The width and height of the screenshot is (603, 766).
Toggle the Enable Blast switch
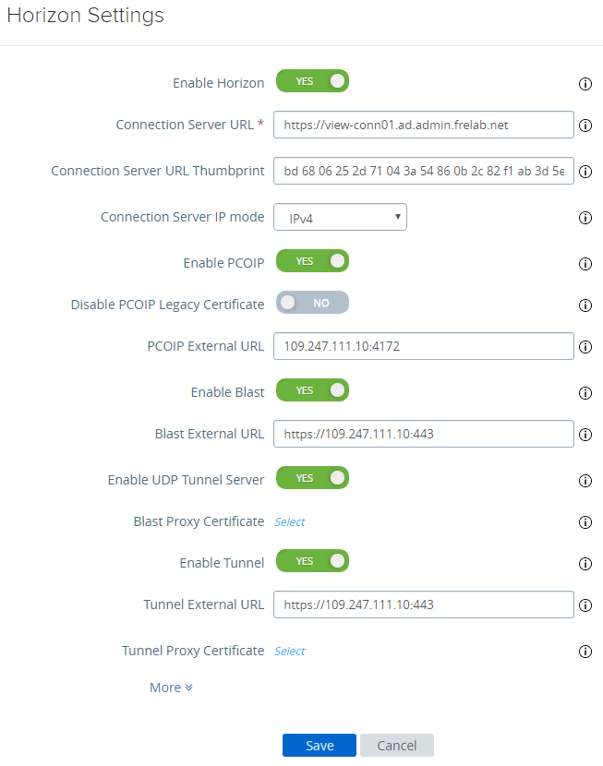point(312,390)
